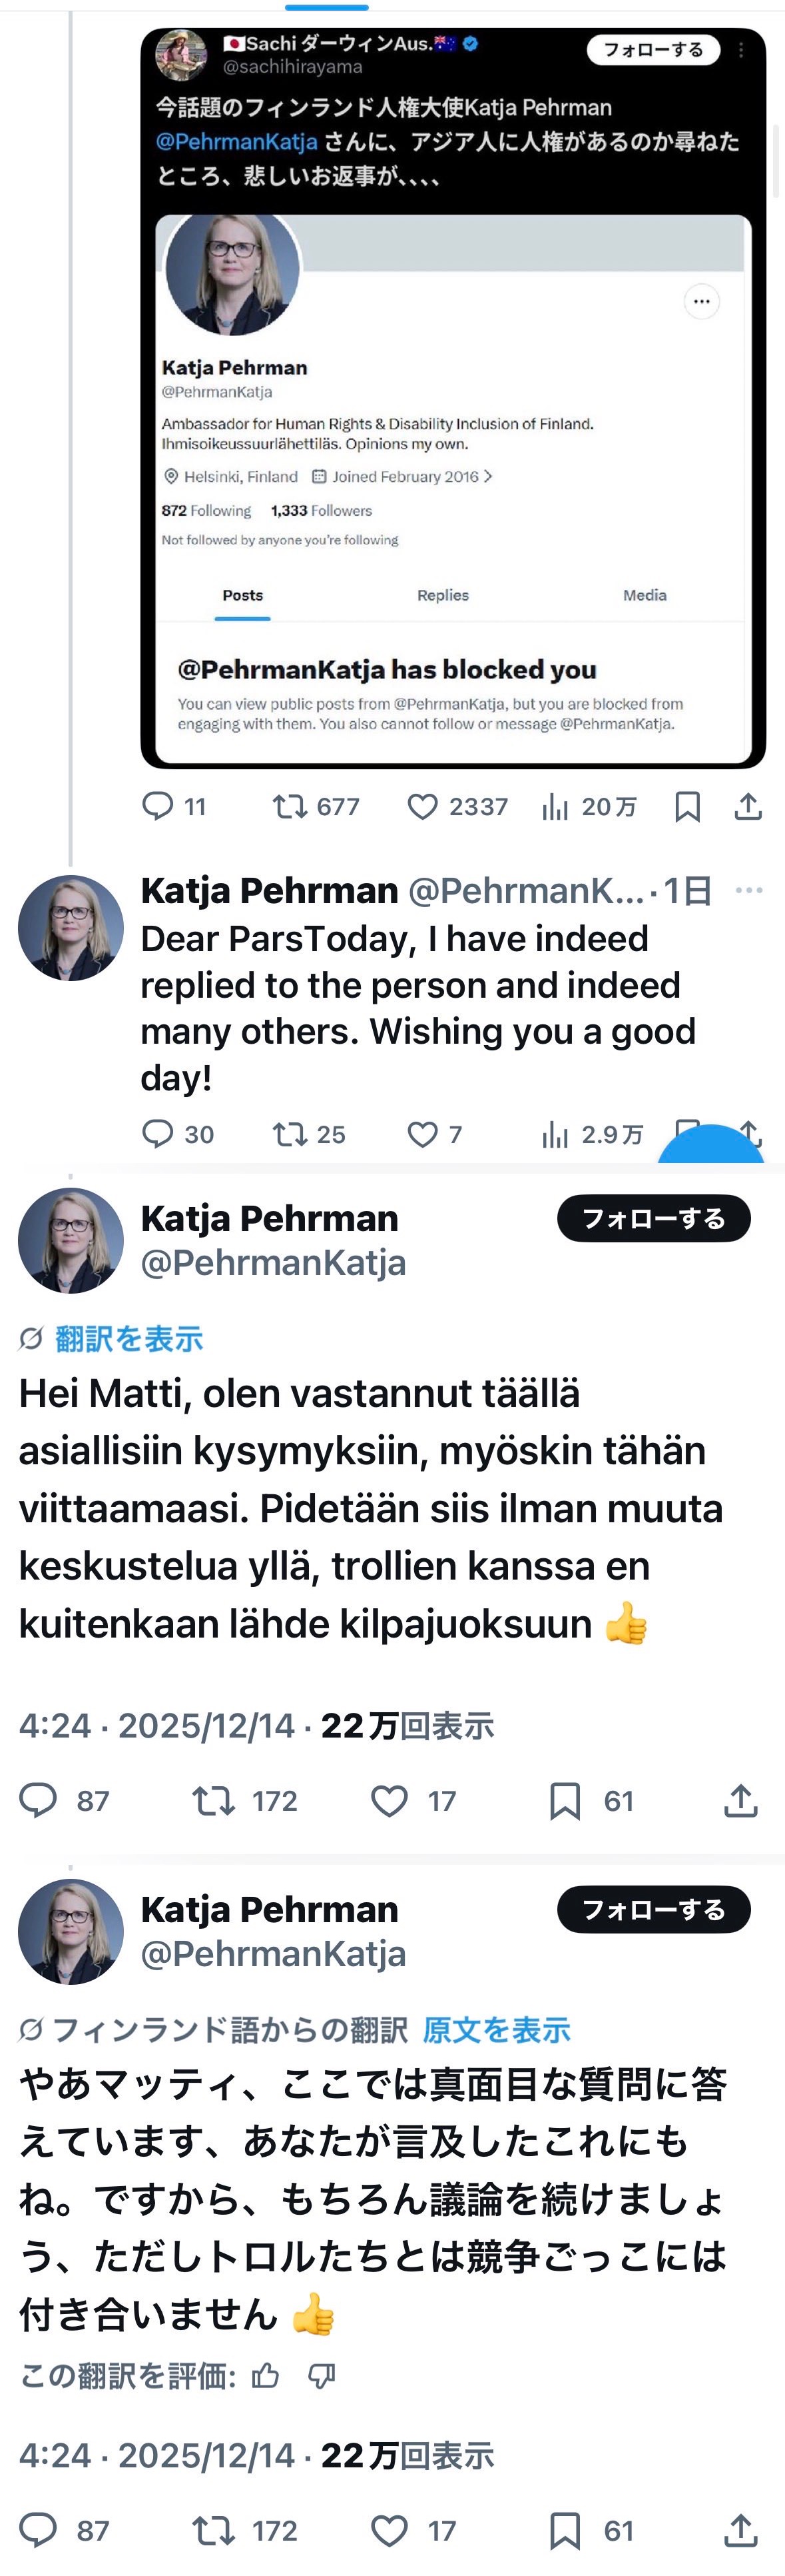Bookmark the bottom translated tweet

coord(565,2530)
